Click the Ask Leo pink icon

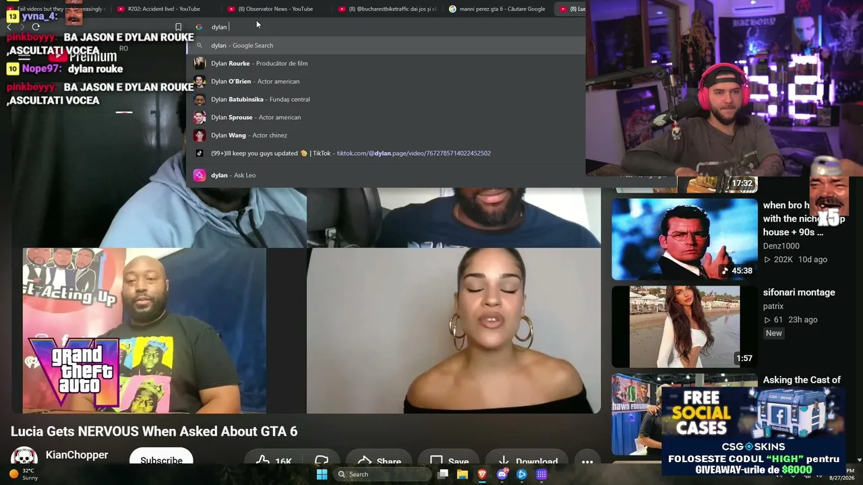199,175
